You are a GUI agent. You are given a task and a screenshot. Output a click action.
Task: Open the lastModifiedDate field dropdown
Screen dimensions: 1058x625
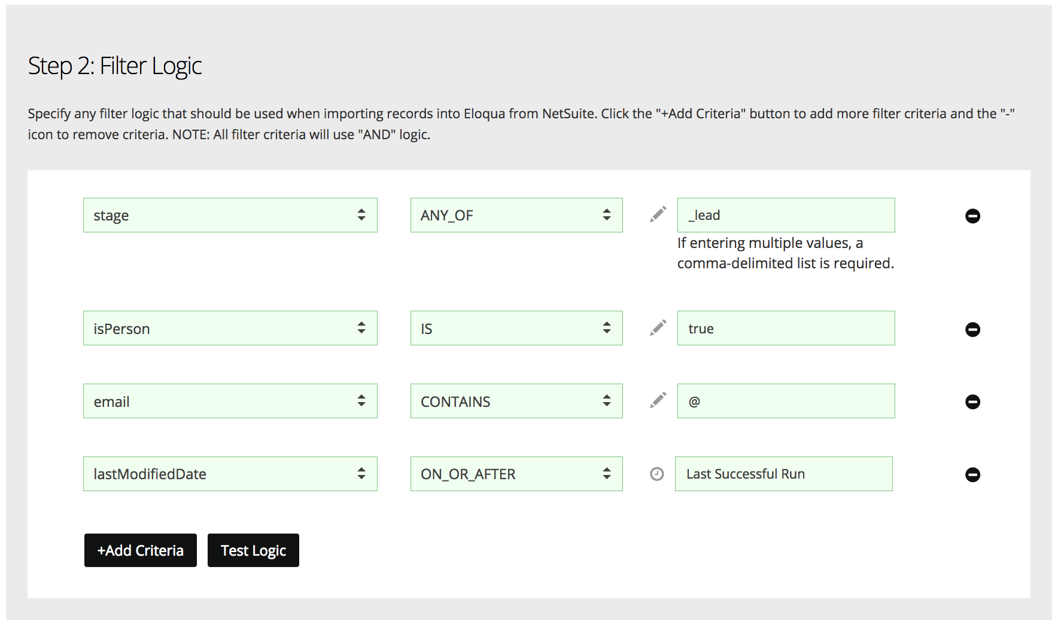pos(230,474)
